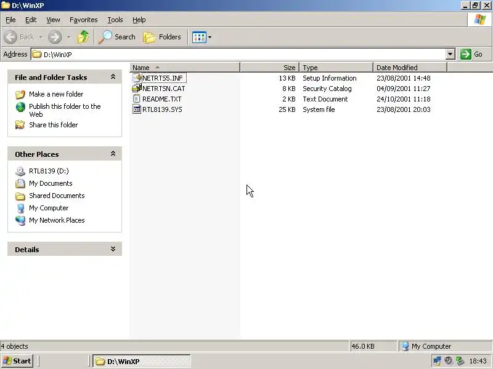Click the title bar folder icon
Viewport: 493px width, 369px height.
[x=6, y=6]
